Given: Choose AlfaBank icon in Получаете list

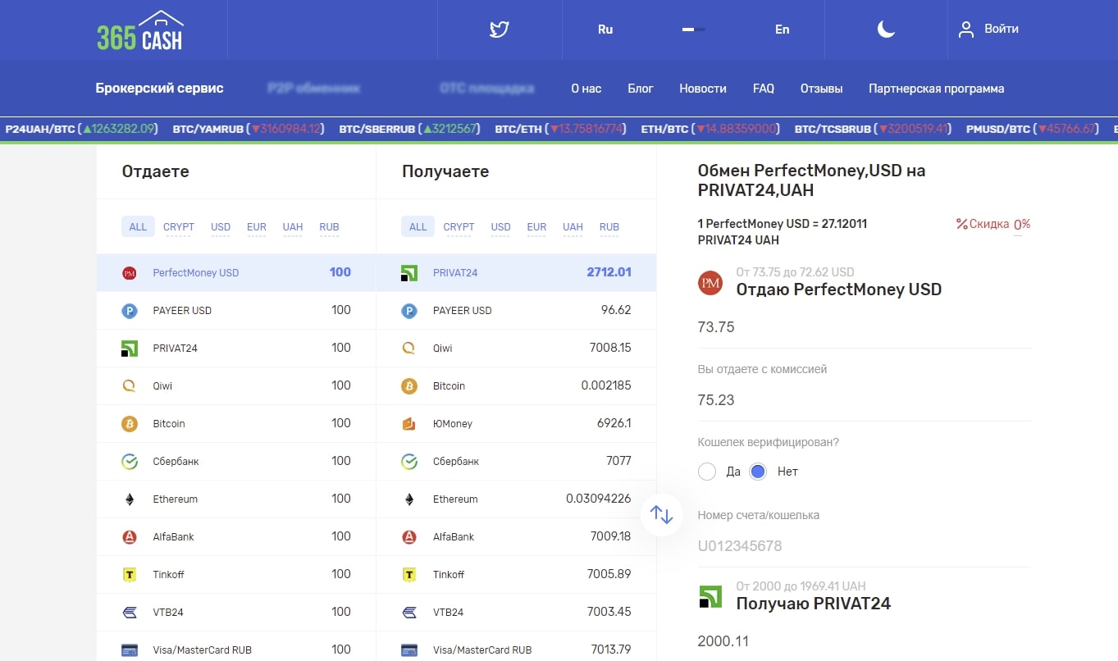Looking at the screenshot, I should click(x=409, y=537).
